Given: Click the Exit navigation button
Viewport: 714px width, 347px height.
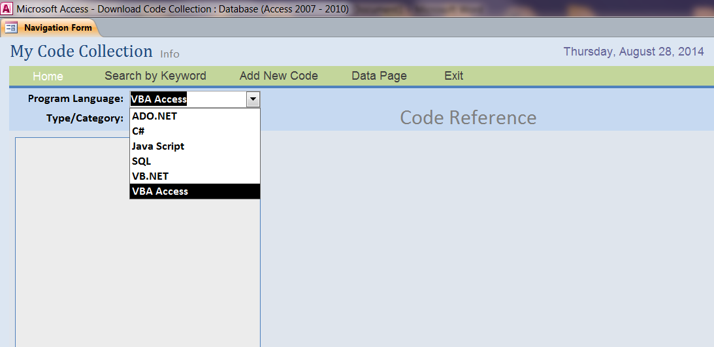Looking at the screenshot, I should tap(453, 76).
